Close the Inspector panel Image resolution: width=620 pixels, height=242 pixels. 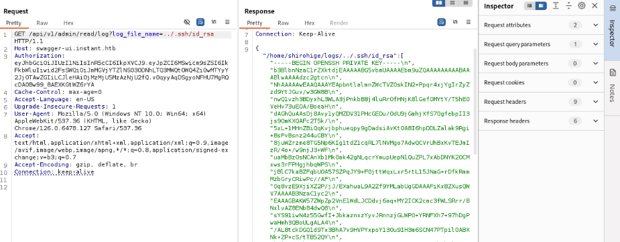595,6
